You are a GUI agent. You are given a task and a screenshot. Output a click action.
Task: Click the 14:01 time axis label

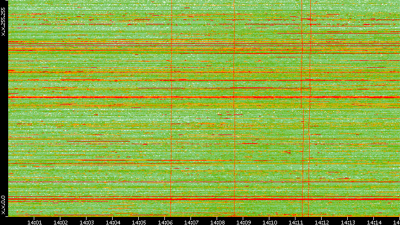34,222
